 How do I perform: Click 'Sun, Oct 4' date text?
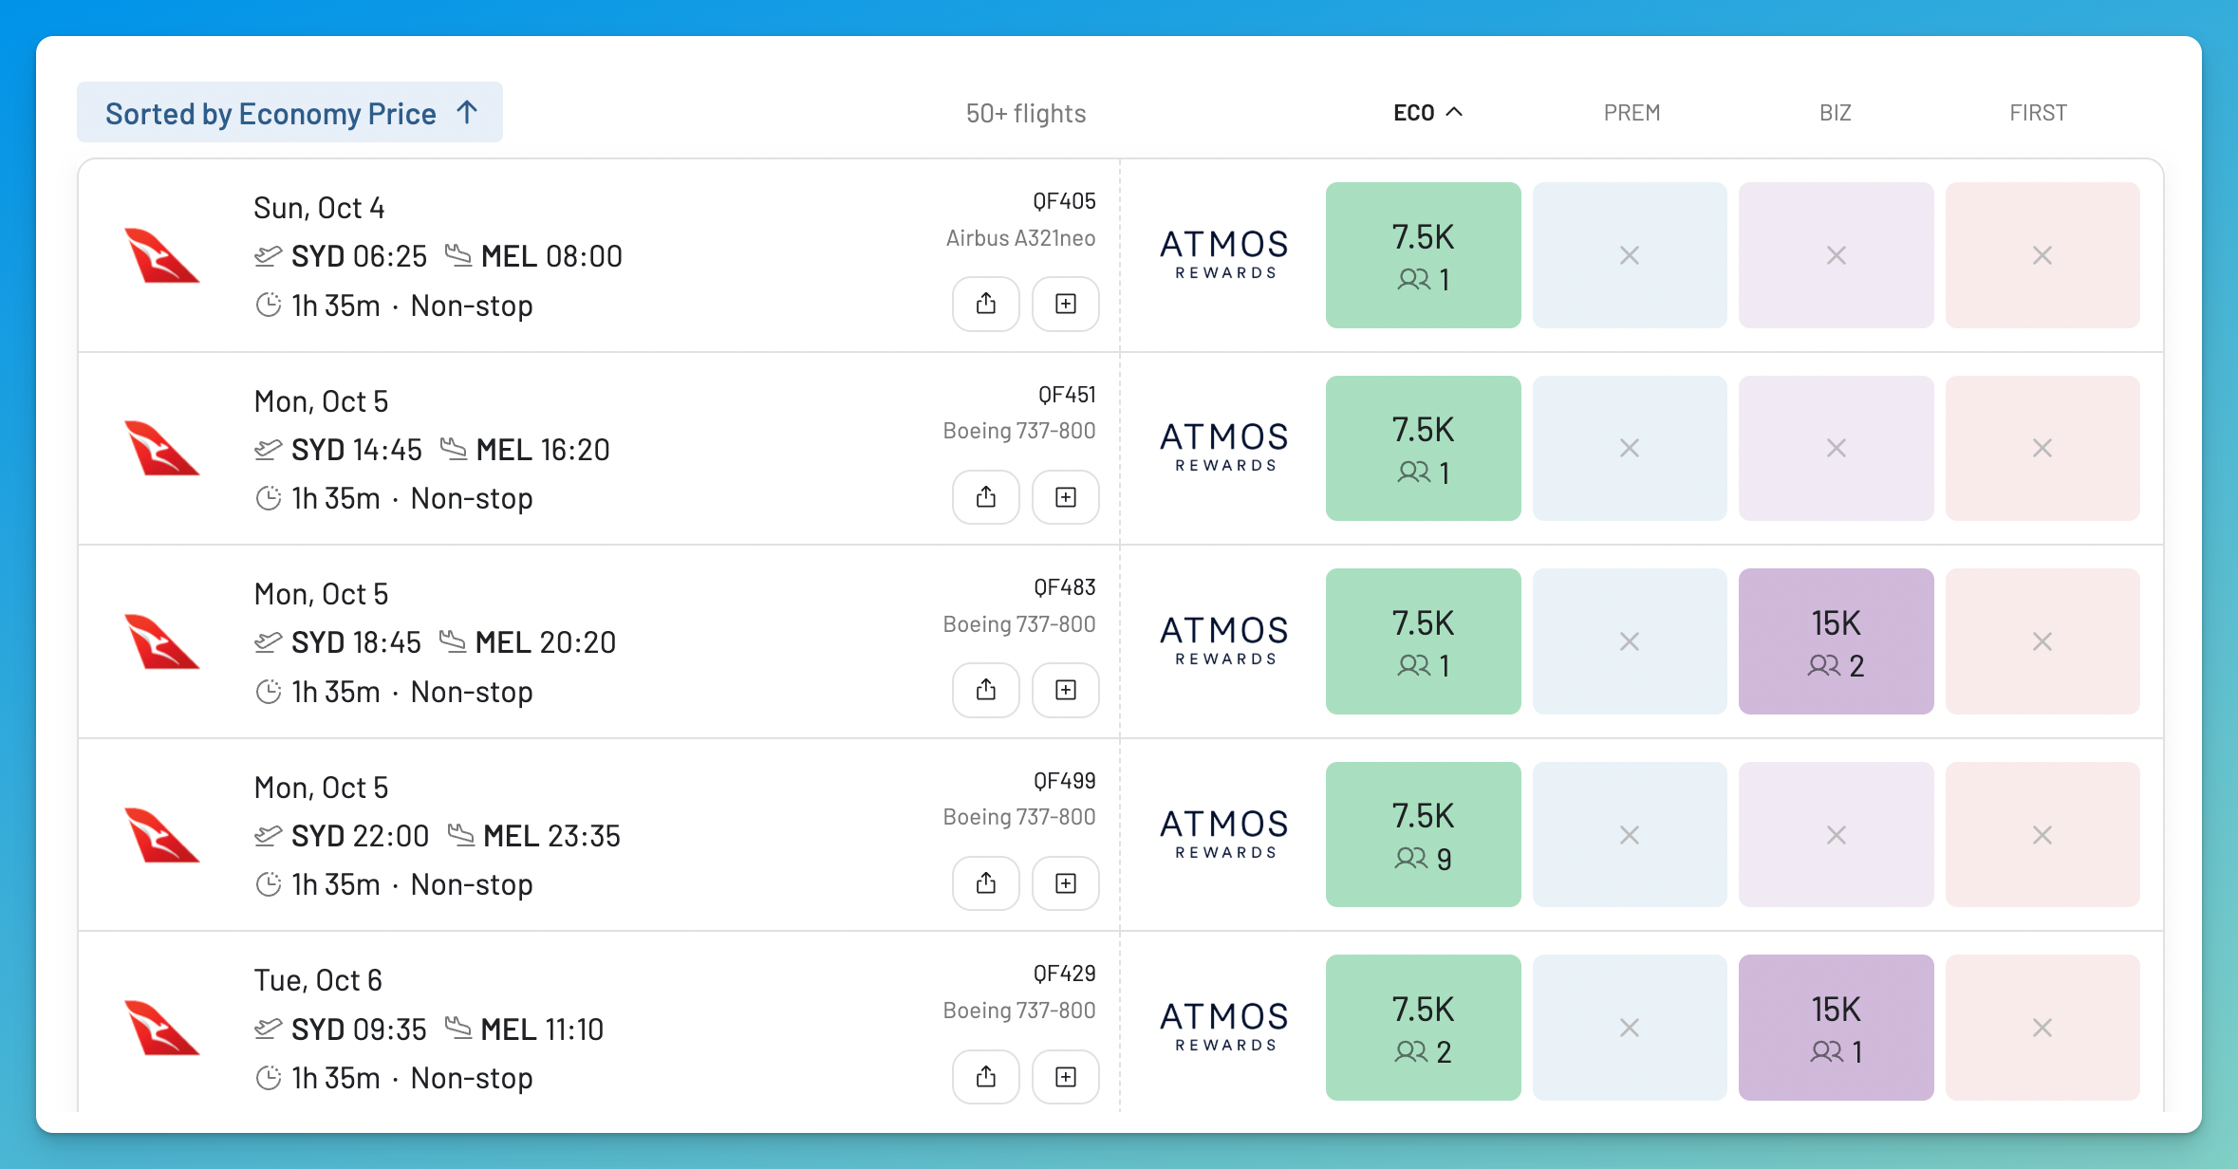tap(319, 208)
